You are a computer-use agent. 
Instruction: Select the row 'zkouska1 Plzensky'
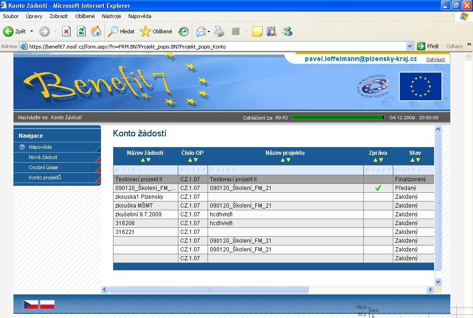[274, 197]
